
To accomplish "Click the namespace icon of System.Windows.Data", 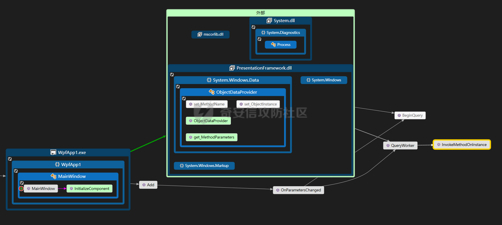I will point(209,80).
